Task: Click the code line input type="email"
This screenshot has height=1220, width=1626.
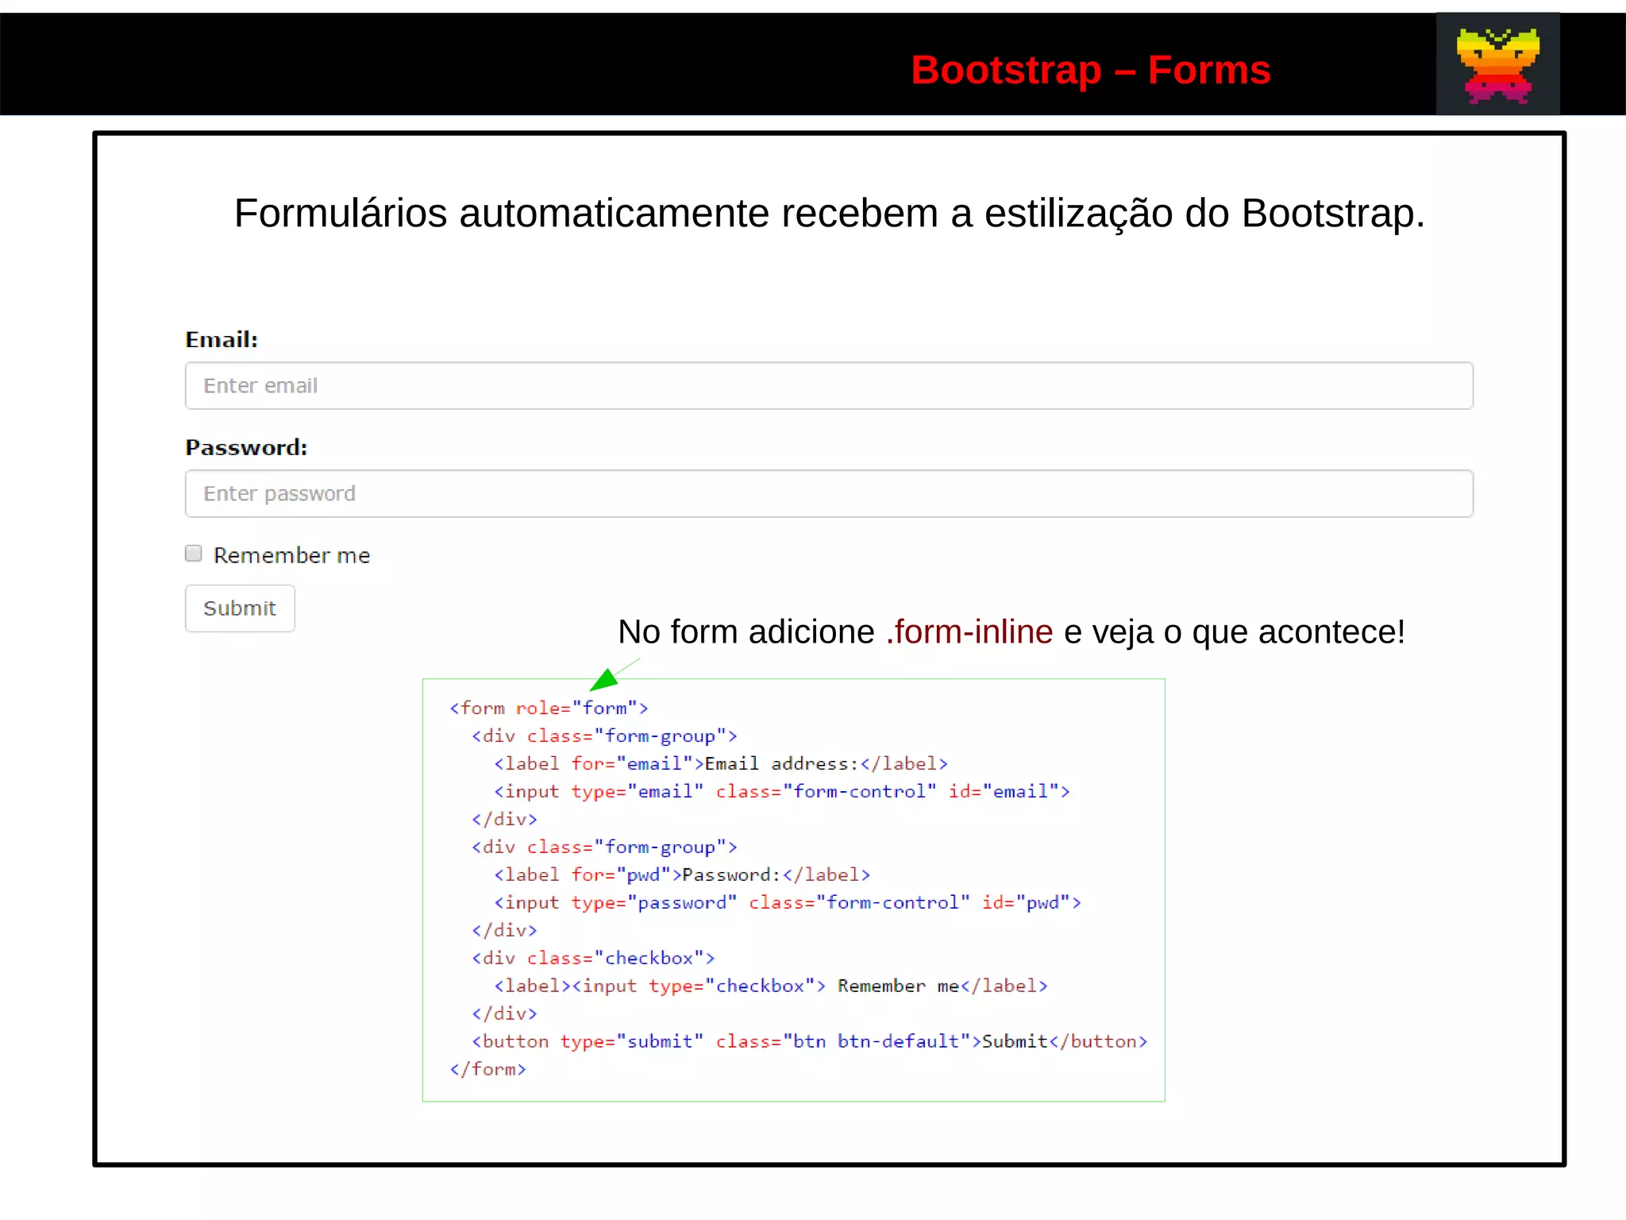Action: 782,791
